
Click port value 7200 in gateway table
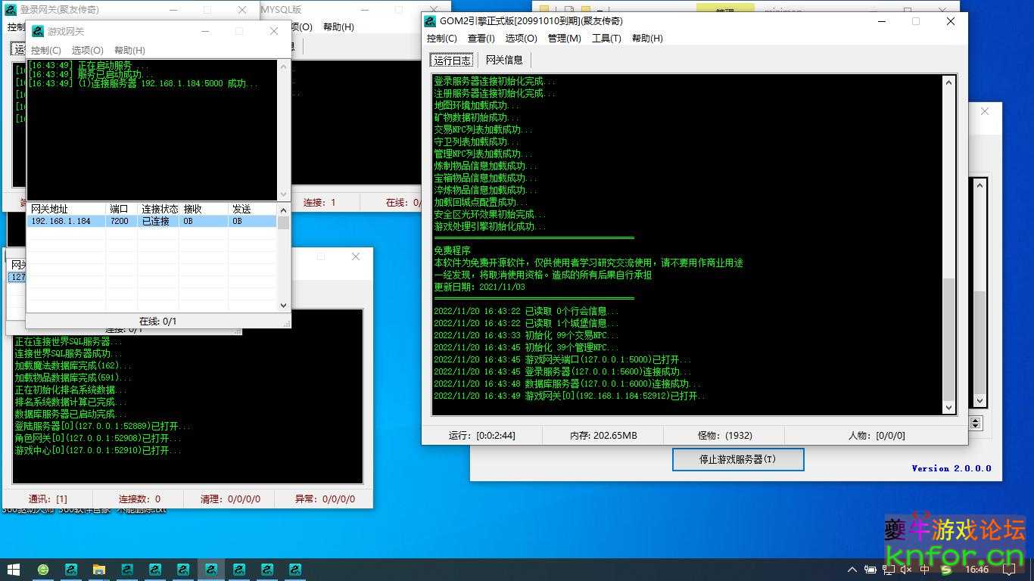coord(120,222)
